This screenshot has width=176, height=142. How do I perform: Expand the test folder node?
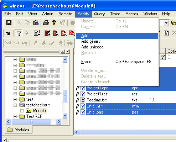15,99
